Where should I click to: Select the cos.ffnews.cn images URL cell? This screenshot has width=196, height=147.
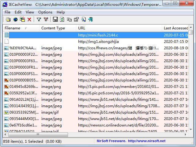tap(118, 48)
